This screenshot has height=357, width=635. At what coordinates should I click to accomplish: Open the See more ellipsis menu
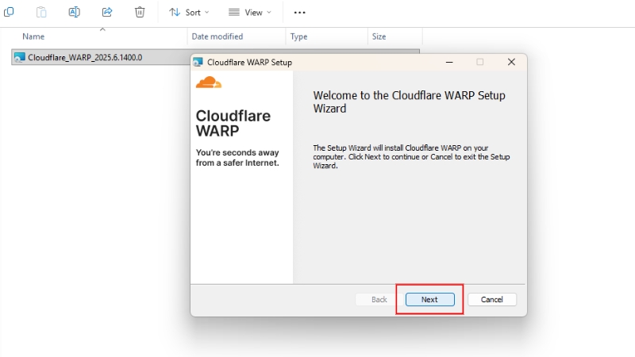pyautogui.click(x=300, y=13)
